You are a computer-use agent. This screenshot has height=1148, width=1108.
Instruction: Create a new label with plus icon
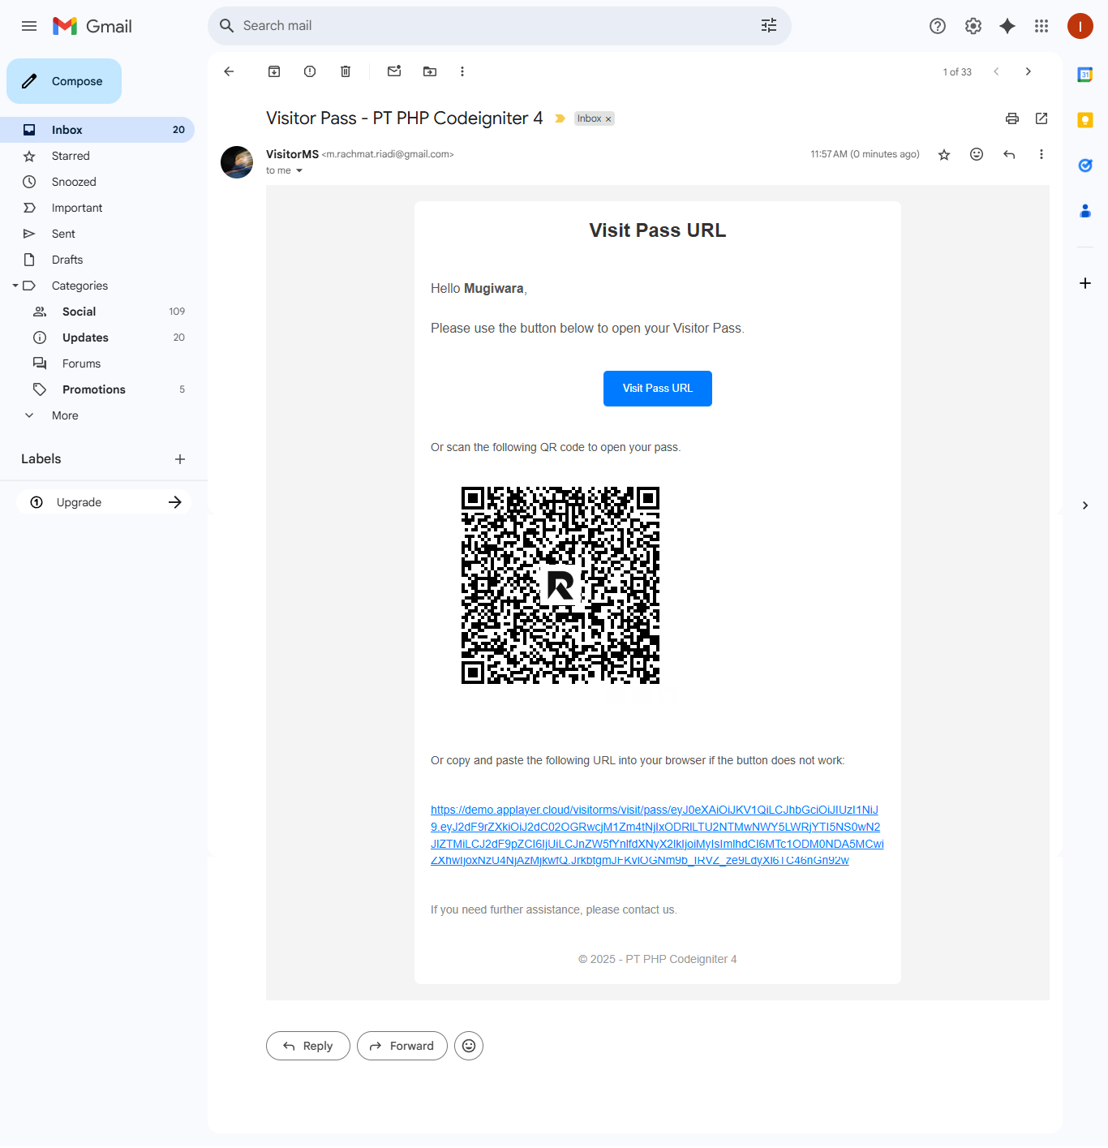click(180, 459)
